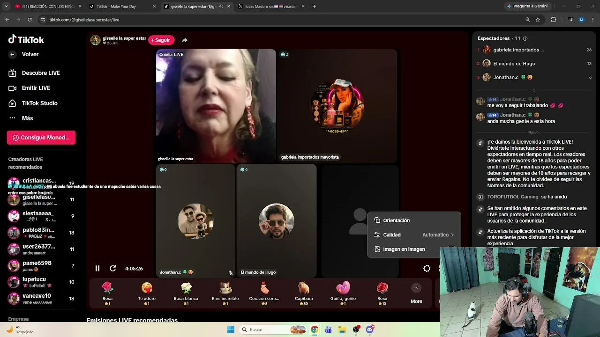Expand the top viewers list chevron
This screenshot has height=337, width=600.
pos(533,90)
